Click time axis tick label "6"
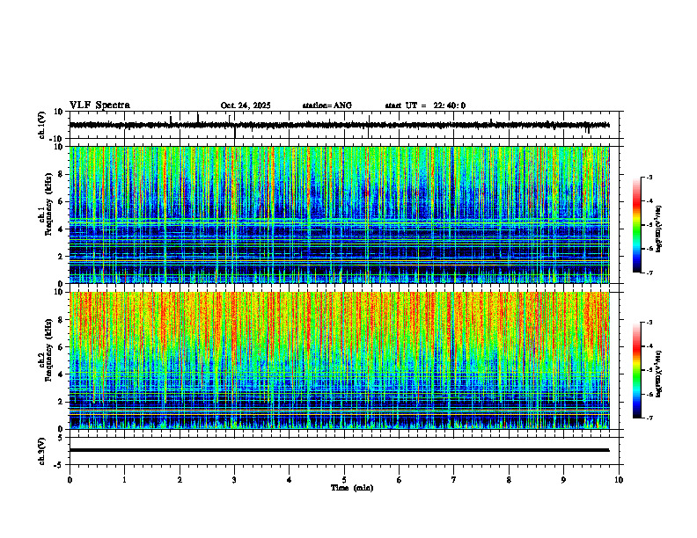 tap(400, 480)
